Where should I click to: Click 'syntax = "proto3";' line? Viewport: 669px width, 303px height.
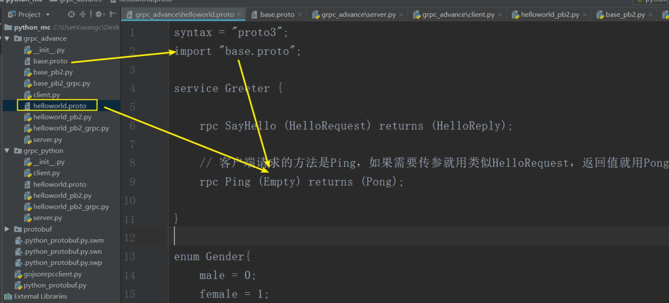231,32
